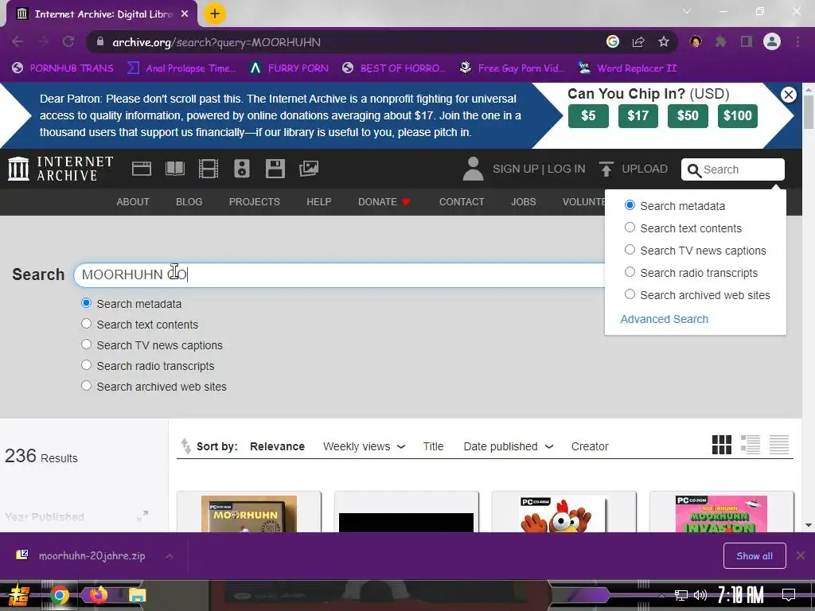The width and height of the screenshot is (815, 611).
Task: Bookmark this page with the star icon
Action: 664,41
